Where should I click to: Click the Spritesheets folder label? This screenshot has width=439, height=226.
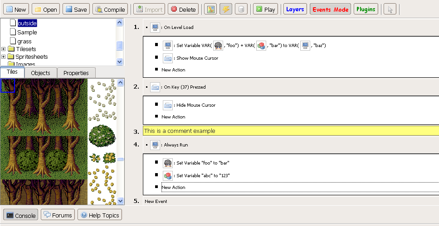pos(32,57)
